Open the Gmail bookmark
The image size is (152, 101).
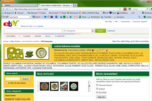pyautogui.click(x=42, y=13)
